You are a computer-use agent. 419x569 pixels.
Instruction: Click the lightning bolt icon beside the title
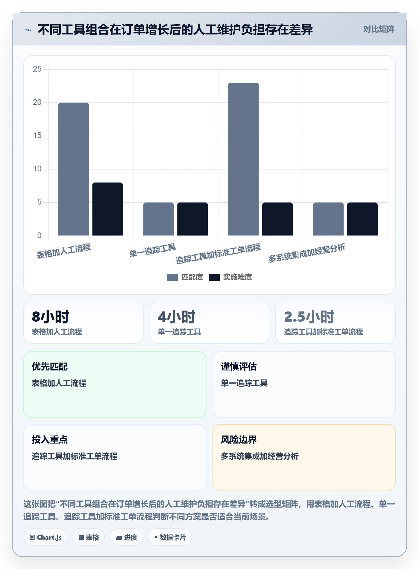tap(28, 30)
